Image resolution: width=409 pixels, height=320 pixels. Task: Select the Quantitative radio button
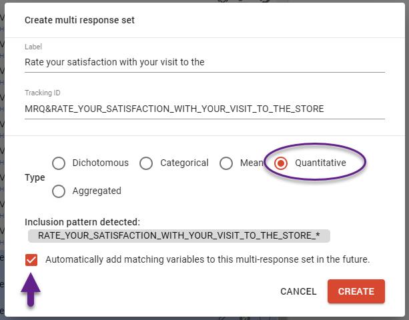(281, 163)
